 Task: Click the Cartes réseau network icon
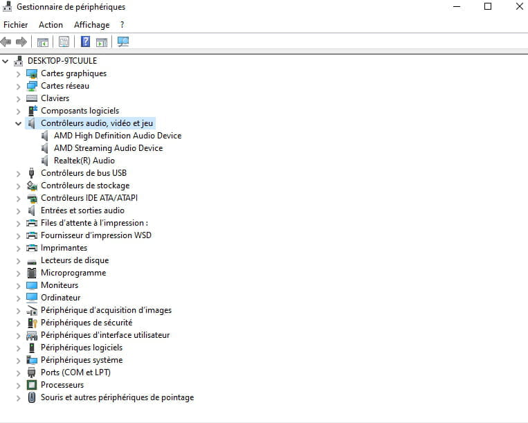[x=32, y=87]
